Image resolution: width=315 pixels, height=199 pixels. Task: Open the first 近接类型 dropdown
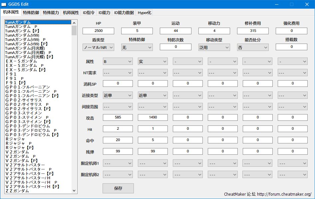point(118,96)
